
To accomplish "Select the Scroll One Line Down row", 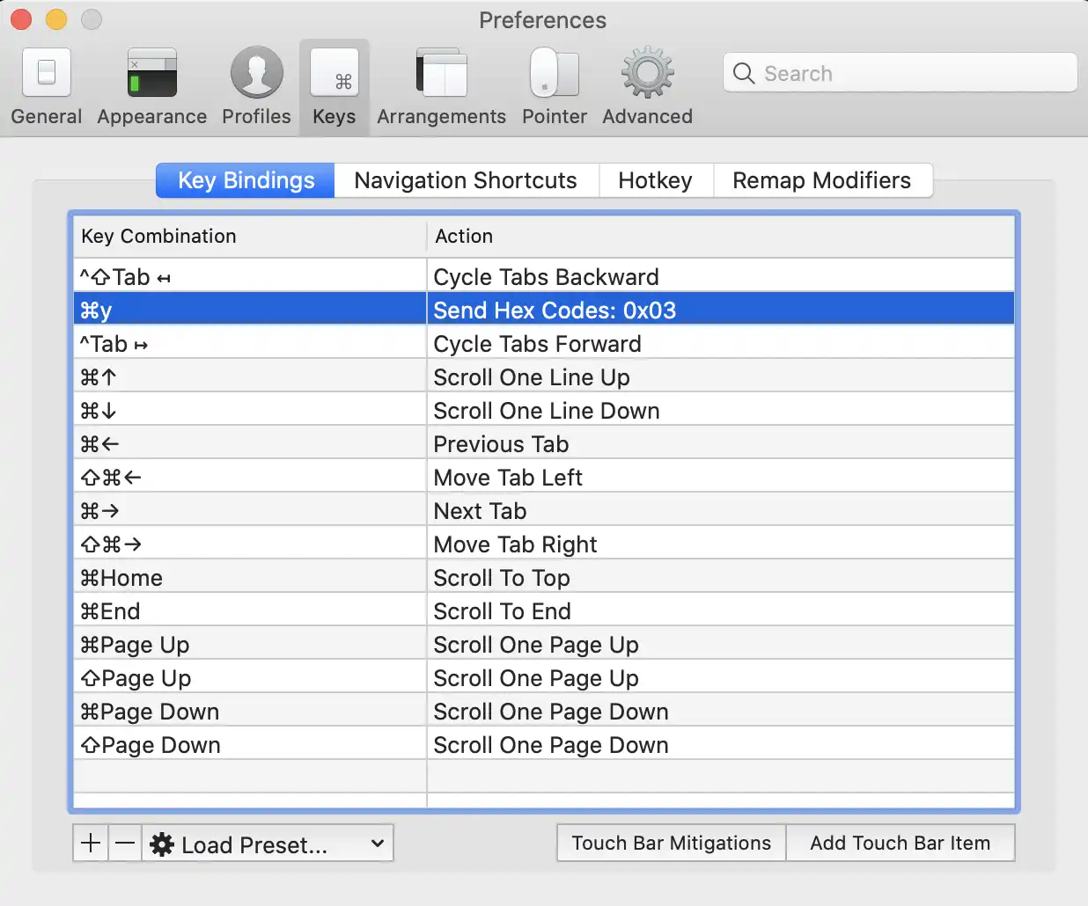I will click(x=544, y=410).
